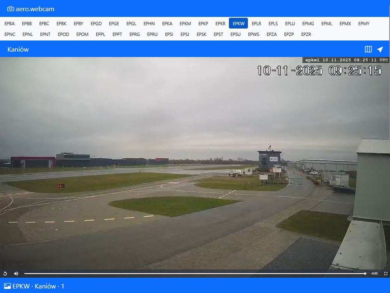390x293 pixels.
Task: Select the EPZR airport button
Action: (306, 34)
